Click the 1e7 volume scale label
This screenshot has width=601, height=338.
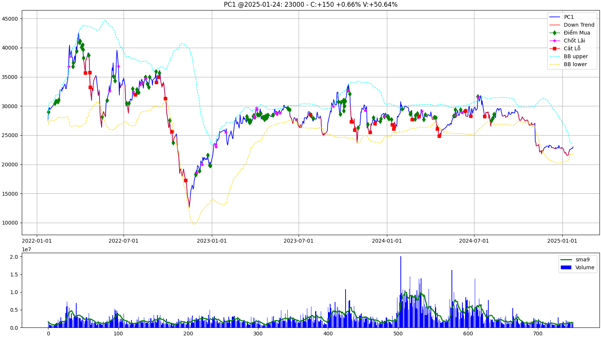[x=26, y=249]
